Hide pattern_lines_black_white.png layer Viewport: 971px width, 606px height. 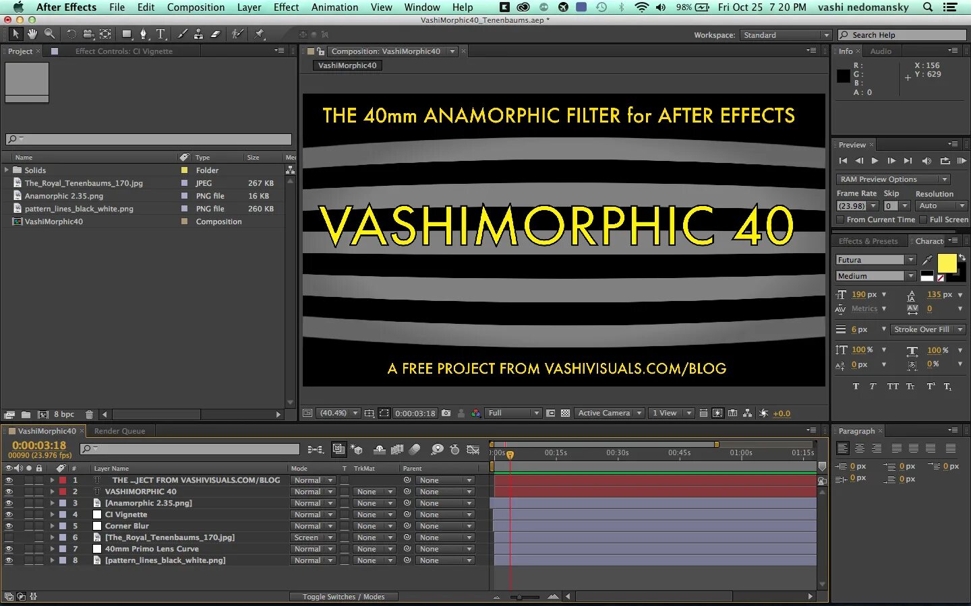pyautogui.click(x=9, y=560)
